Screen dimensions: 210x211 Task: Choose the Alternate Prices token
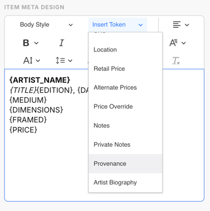[126, 88]
